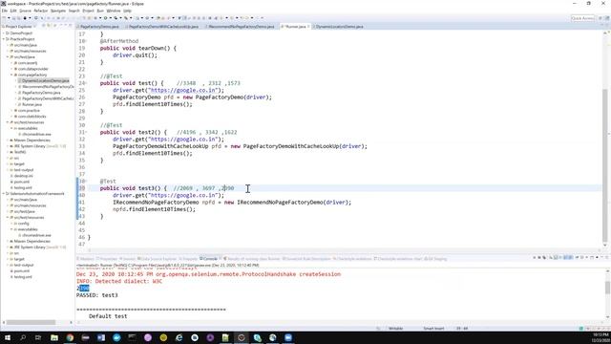This screenshot has height=344, width=611.
Task: Switch to PageFactoryDemo.java editor tab
Action: click(x=99, y=27)
